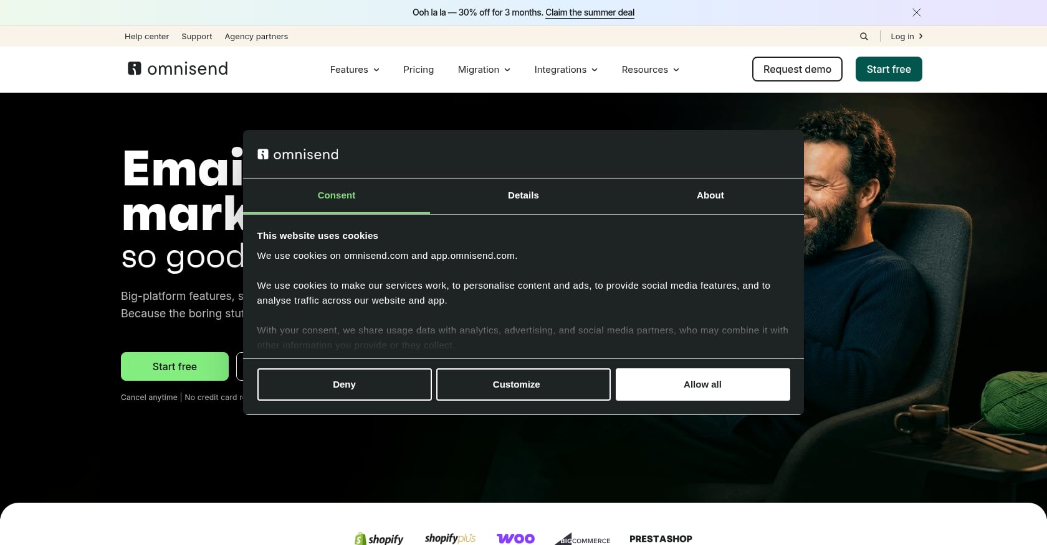
Task: Expand the Migration dropdown
Action: [x=484, y=70]
